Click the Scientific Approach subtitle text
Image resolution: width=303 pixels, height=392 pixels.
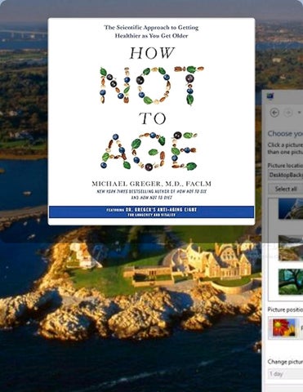[151, 32]
